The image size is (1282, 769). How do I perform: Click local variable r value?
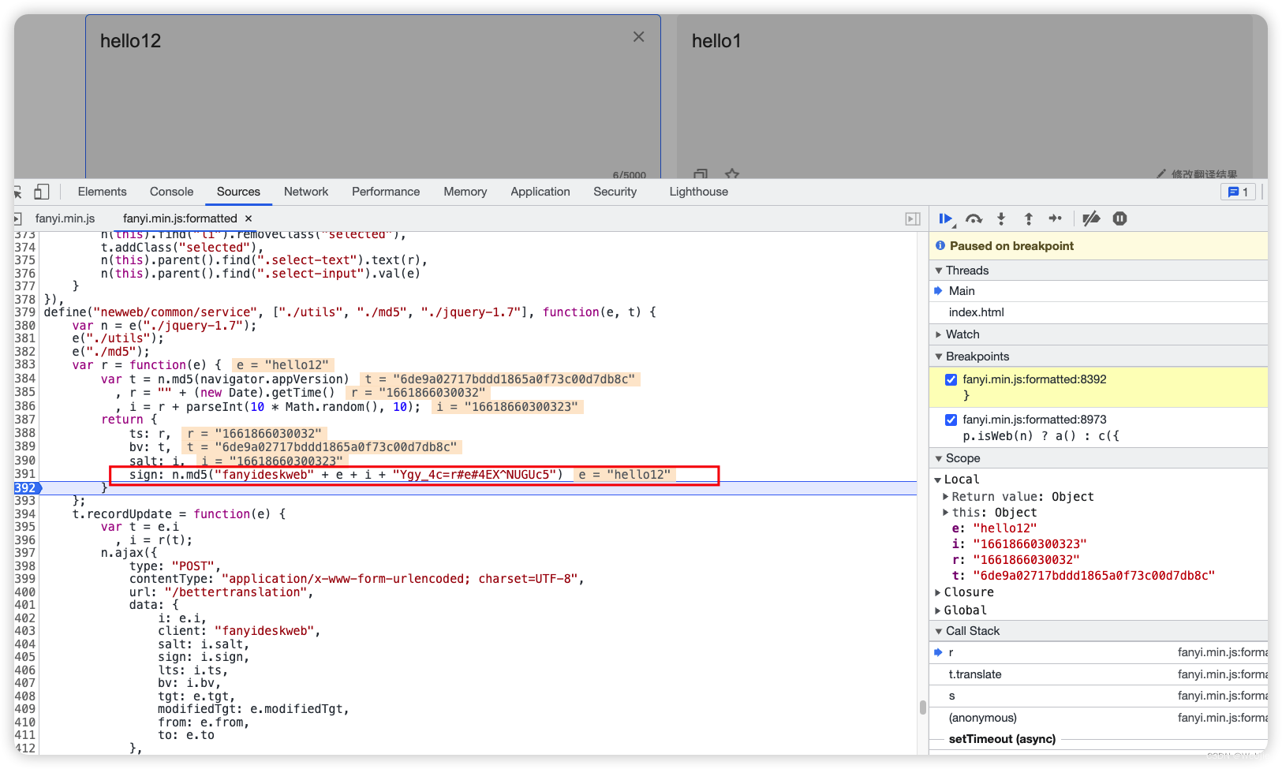1026,560
